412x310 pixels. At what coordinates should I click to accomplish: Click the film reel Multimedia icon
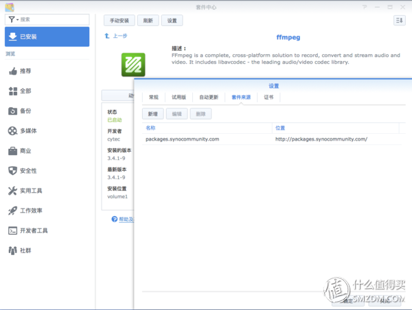tap(12, 131)
